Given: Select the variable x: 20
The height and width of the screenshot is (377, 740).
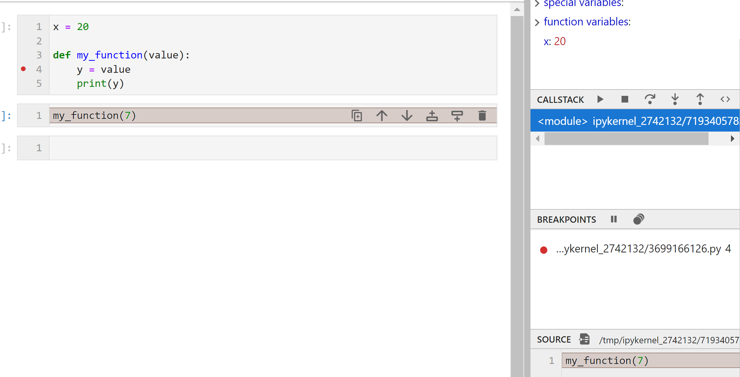Looking at the screenshot, I should click(555, 41).
